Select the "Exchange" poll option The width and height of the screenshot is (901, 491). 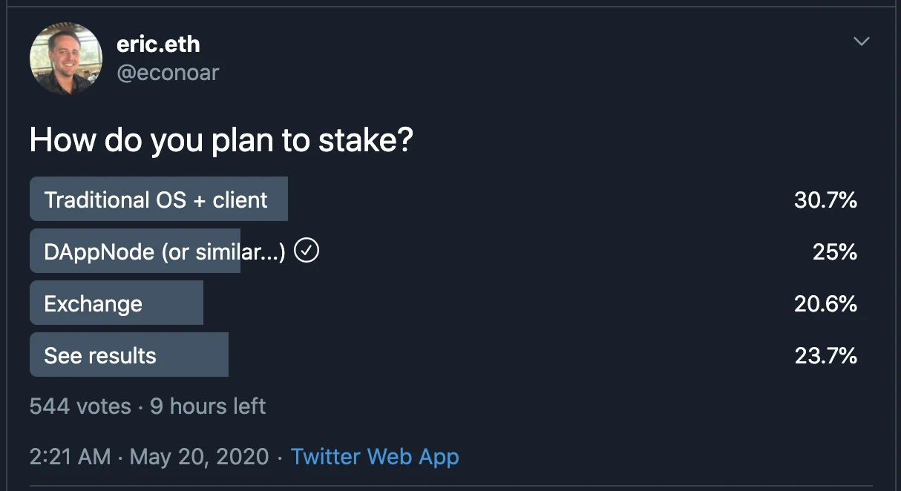point(93,303)
